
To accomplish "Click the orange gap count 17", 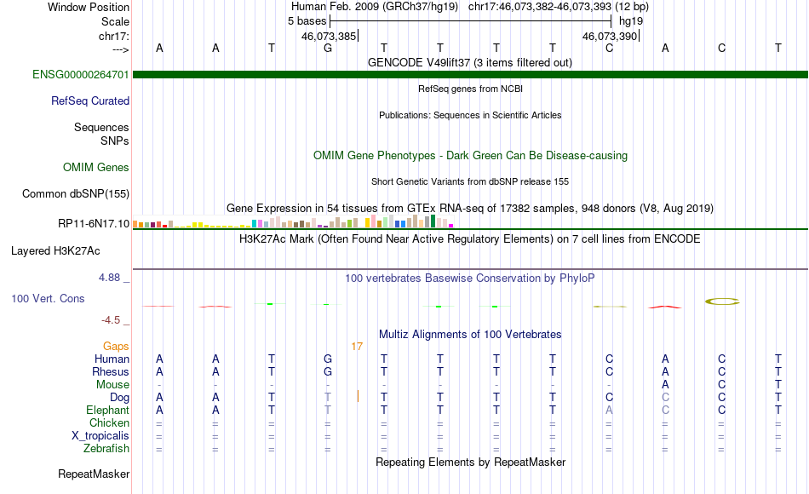I will point(357,347).
